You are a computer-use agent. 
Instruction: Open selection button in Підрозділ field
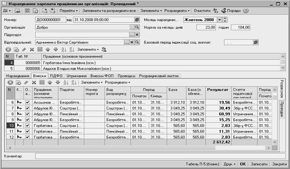click(x=131, y=35)
